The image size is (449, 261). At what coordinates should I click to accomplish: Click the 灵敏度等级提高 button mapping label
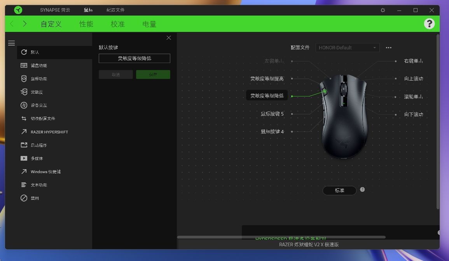[267, 79]
